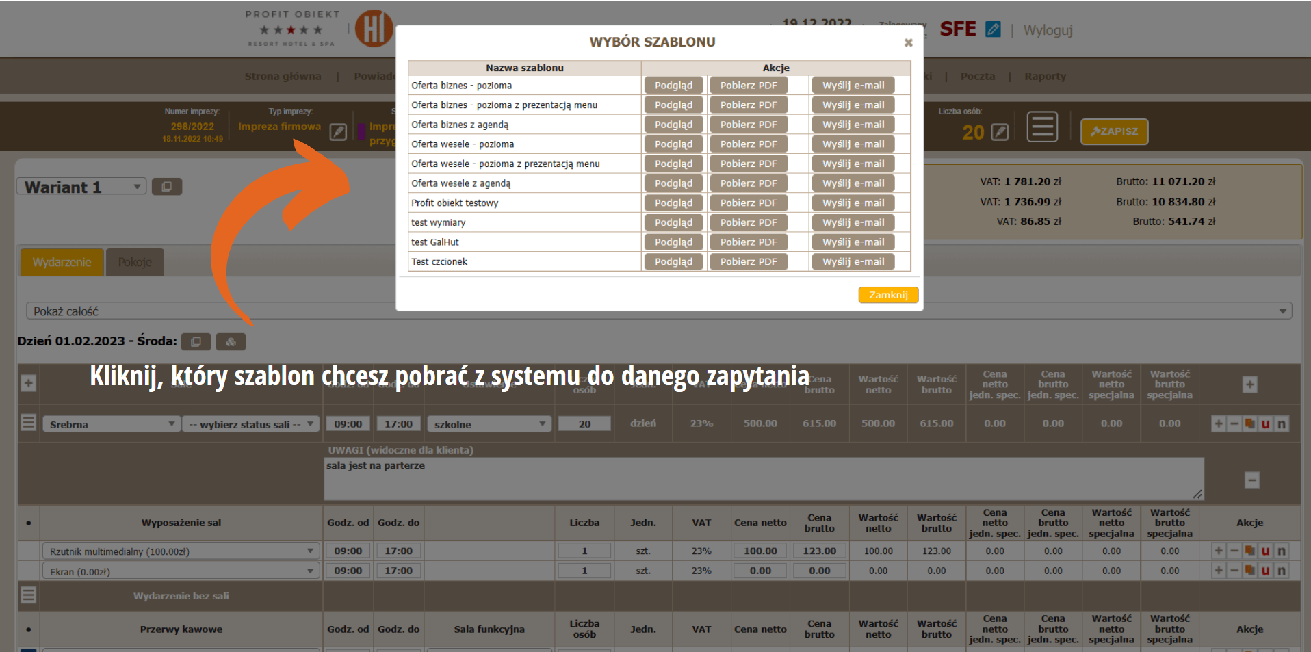Click Pobierz PDF for Oferta biznes z agendą

(749, 125)
